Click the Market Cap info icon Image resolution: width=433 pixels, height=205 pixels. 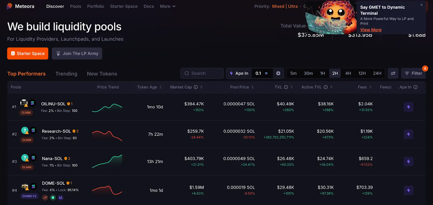pyautogui.click(x=196, y=87)
